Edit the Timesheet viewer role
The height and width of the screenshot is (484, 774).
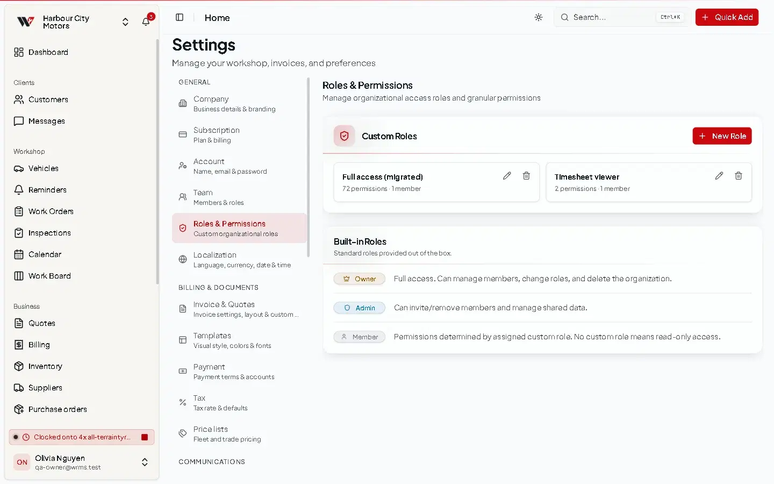[719, 176]
